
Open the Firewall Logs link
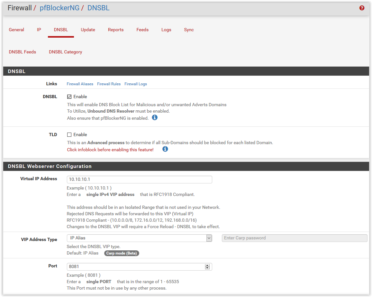pyautogui.click(x=136, y=84)
